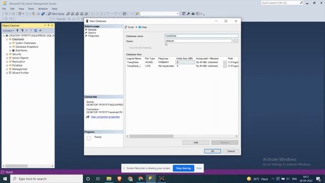Click the activity monitor icon in Object Explorer
The height and width of the screenshot is (183, 325).
(x=41, y=30)
